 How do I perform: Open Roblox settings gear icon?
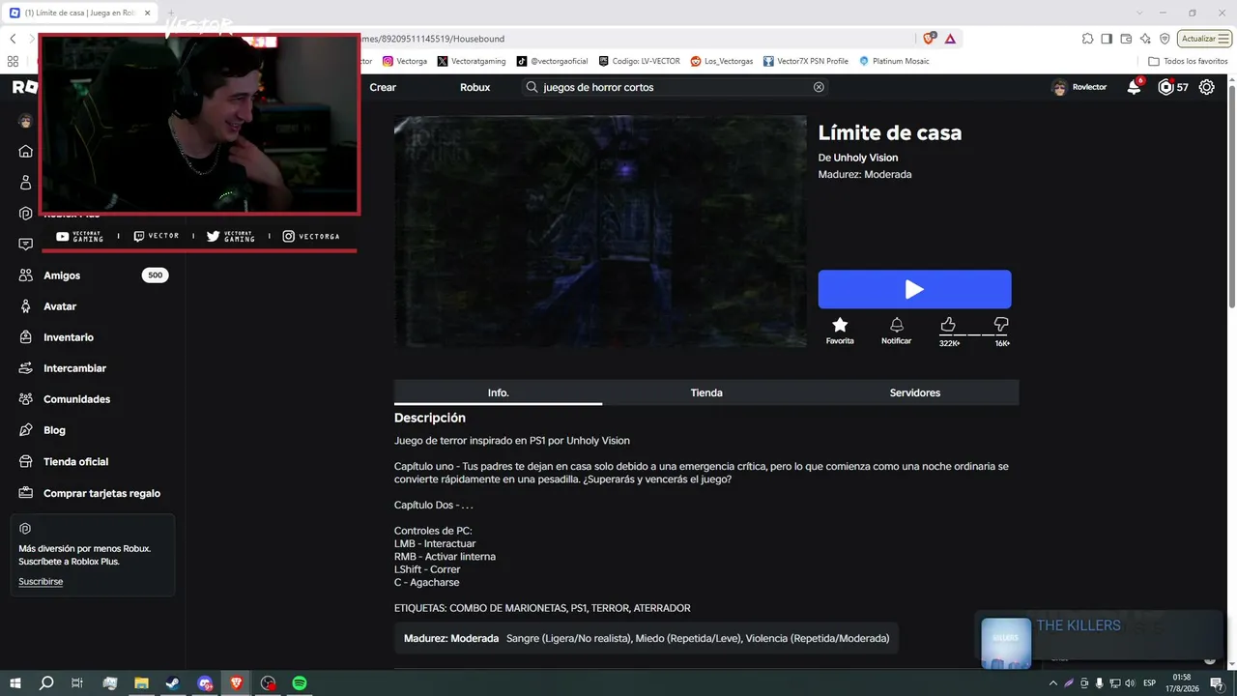[x=1207, y=87]
